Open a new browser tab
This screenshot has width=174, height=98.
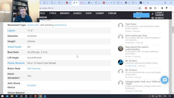pos(148,3)
